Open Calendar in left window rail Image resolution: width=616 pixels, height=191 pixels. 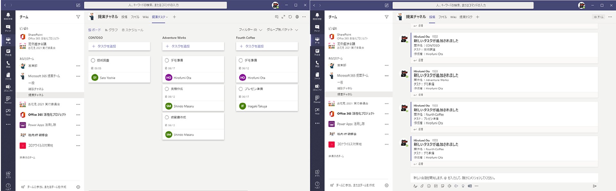coord(8,52)
